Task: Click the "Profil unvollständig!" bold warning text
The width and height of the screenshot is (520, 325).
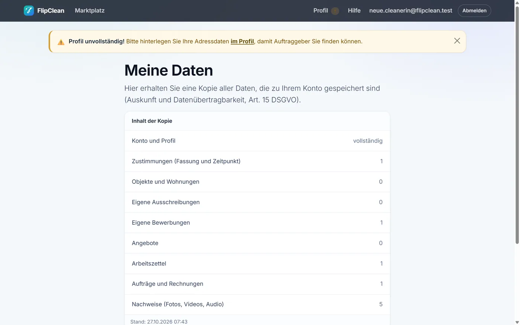Action: click(97, 41)
